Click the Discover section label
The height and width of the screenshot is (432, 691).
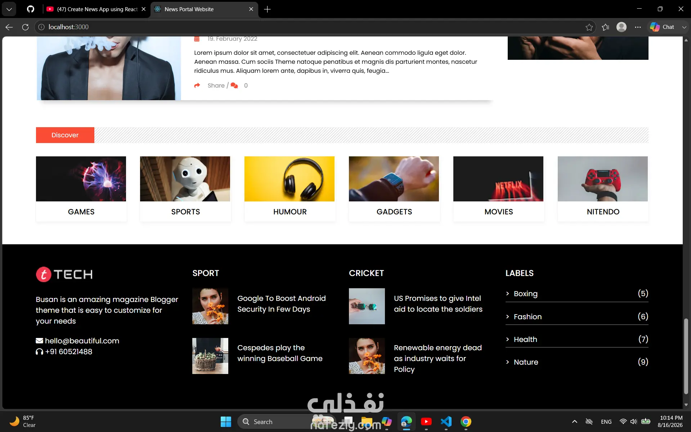65,135
